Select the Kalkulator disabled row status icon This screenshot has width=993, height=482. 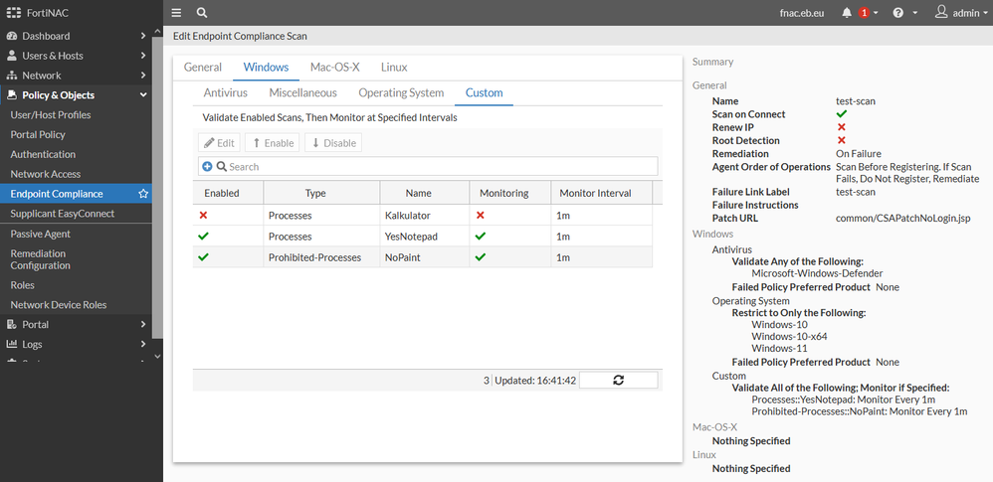click(203, 215)
